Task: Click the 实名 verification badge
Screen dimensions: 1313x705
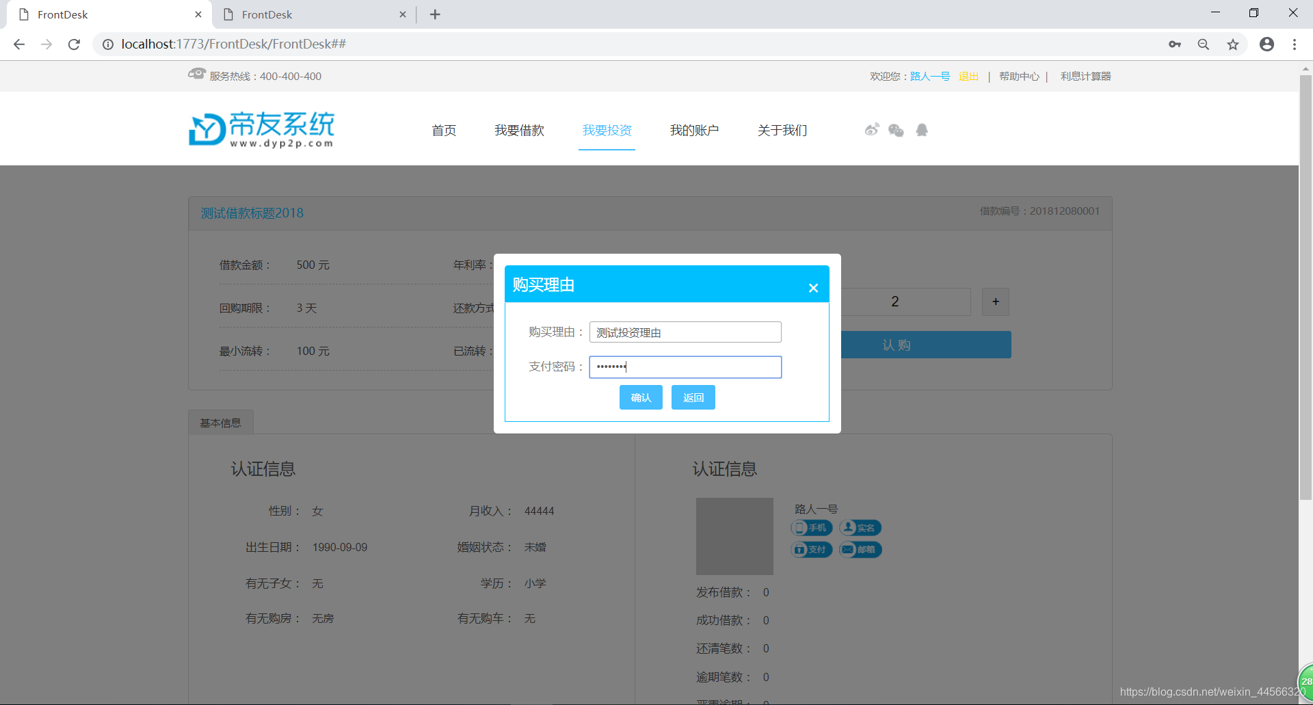Action: tap(860, 528)
